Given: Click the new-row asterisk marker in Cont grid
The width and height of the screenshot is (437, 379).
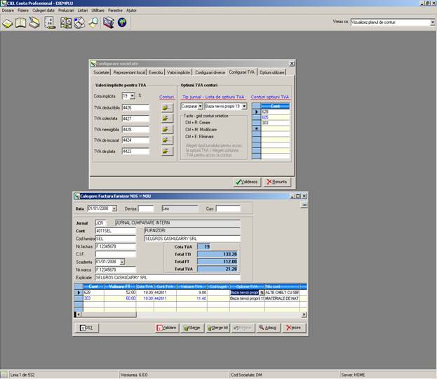Looking at the screenshot, I should click(257, 128).
